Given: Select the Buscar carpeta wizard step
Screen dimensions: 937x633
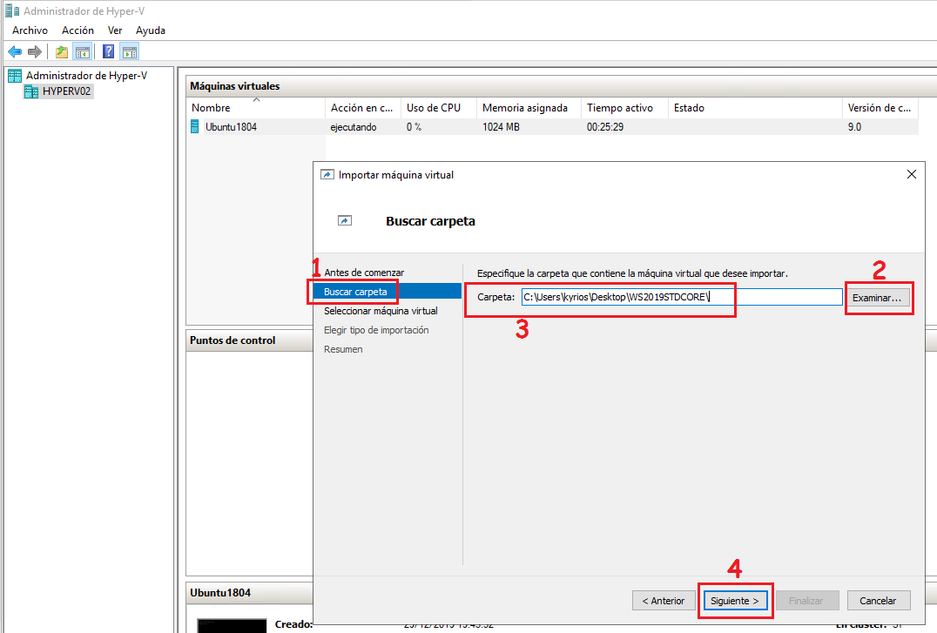Looking at the screenshot, I should [x=352, y=292].
